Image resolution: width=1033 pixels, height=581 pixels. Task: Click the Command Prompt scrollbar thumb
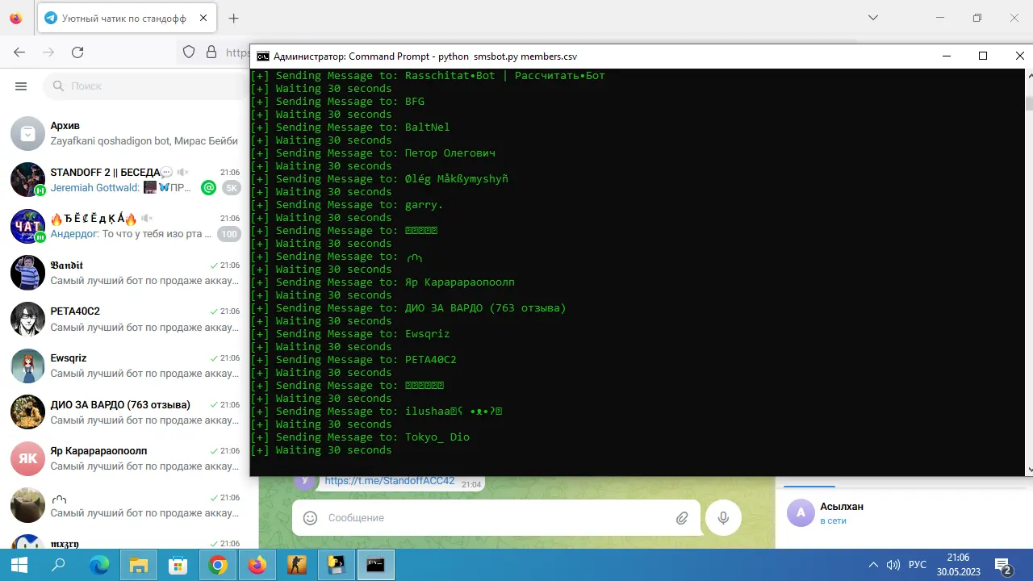point(1029,103)
